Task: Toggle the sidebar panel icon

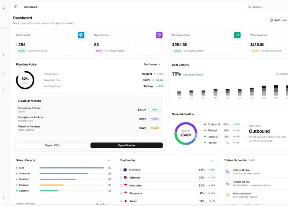Action: tap(16, 7)
